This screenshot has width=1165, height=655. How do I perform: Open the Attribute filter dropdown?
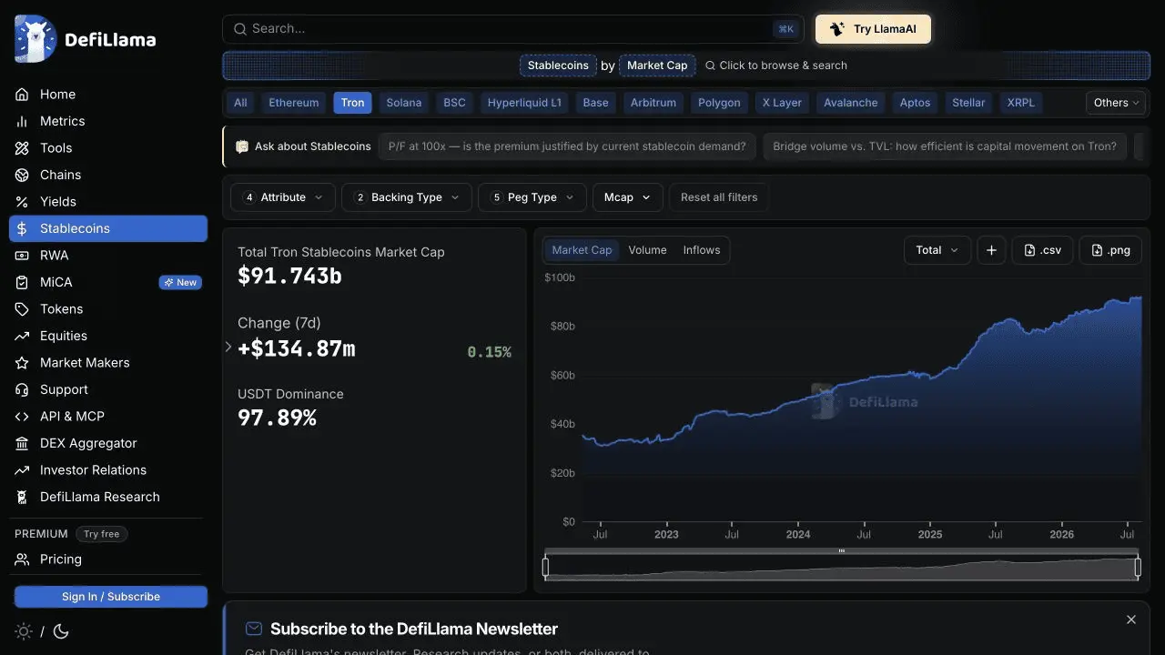click(x=283, y=197)
